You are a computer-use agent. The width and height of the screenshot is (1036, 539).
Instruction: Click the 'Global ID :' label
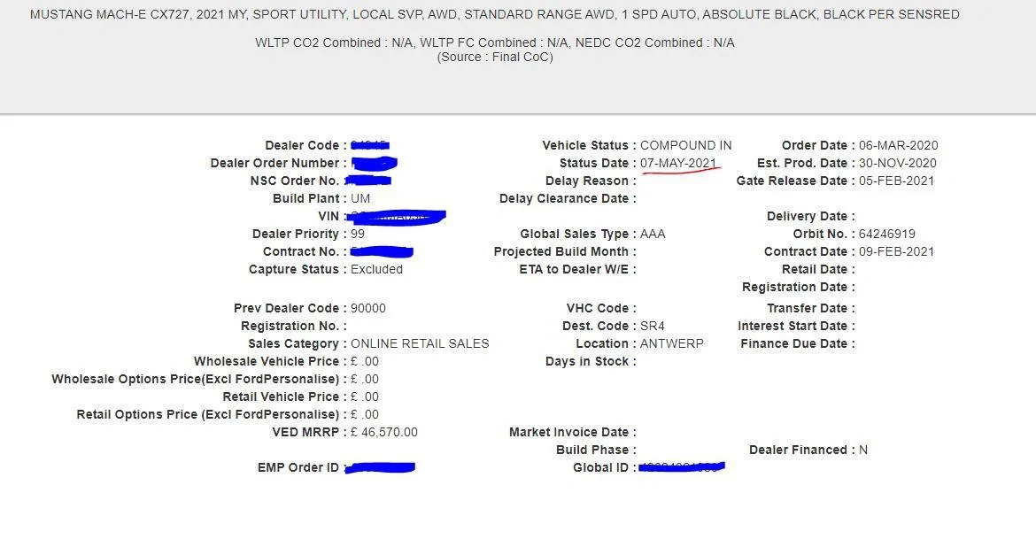point(605,467)
